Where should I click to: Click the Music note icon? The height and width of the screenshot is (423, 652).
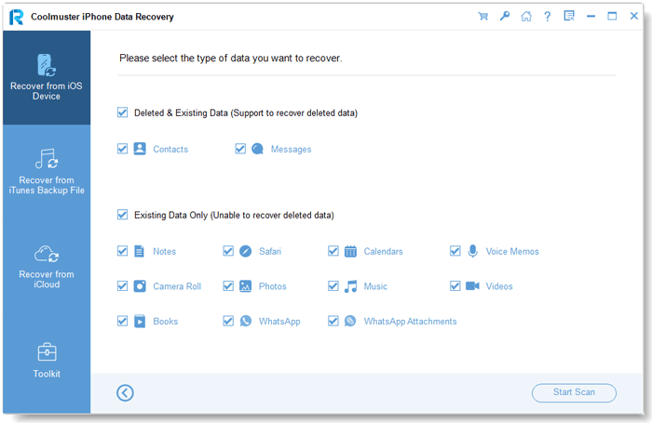(x=350, y=286)
